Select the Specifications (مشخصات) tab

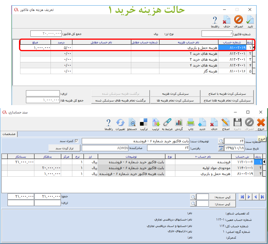pos(9,134)
